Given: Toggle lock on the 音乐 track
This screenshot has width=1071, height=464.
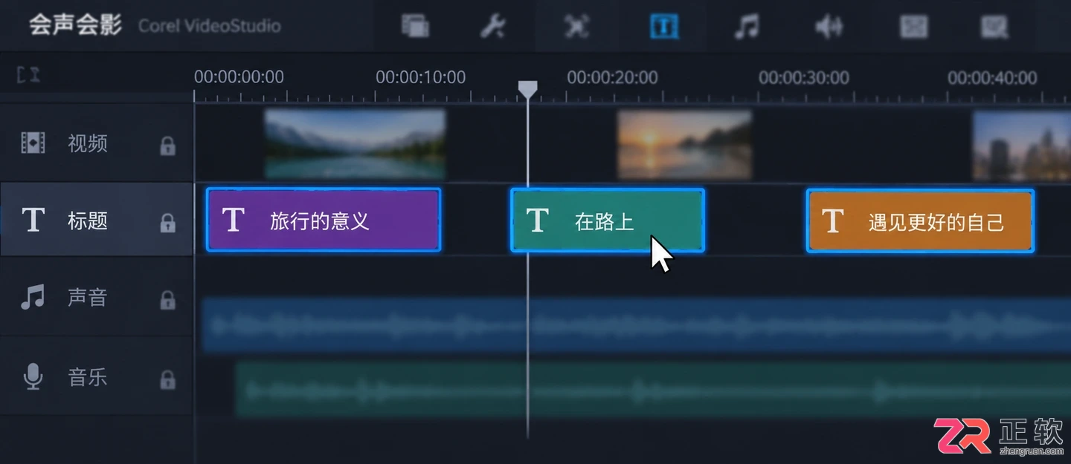Looking at the screenshot, I should [168, 379].
